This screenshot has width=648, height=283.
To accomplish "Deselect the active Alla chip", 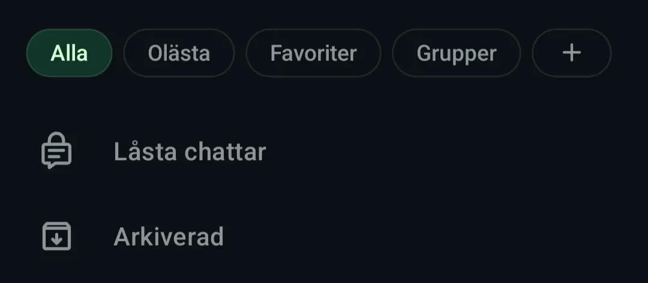I will [69, 53].
